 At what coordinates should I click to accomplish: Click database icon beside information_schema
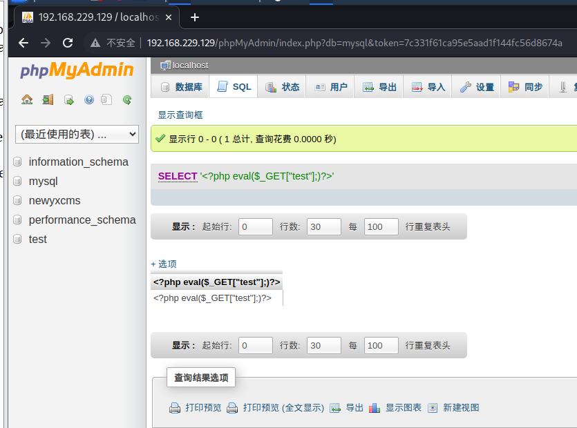(x=17, y=162)
